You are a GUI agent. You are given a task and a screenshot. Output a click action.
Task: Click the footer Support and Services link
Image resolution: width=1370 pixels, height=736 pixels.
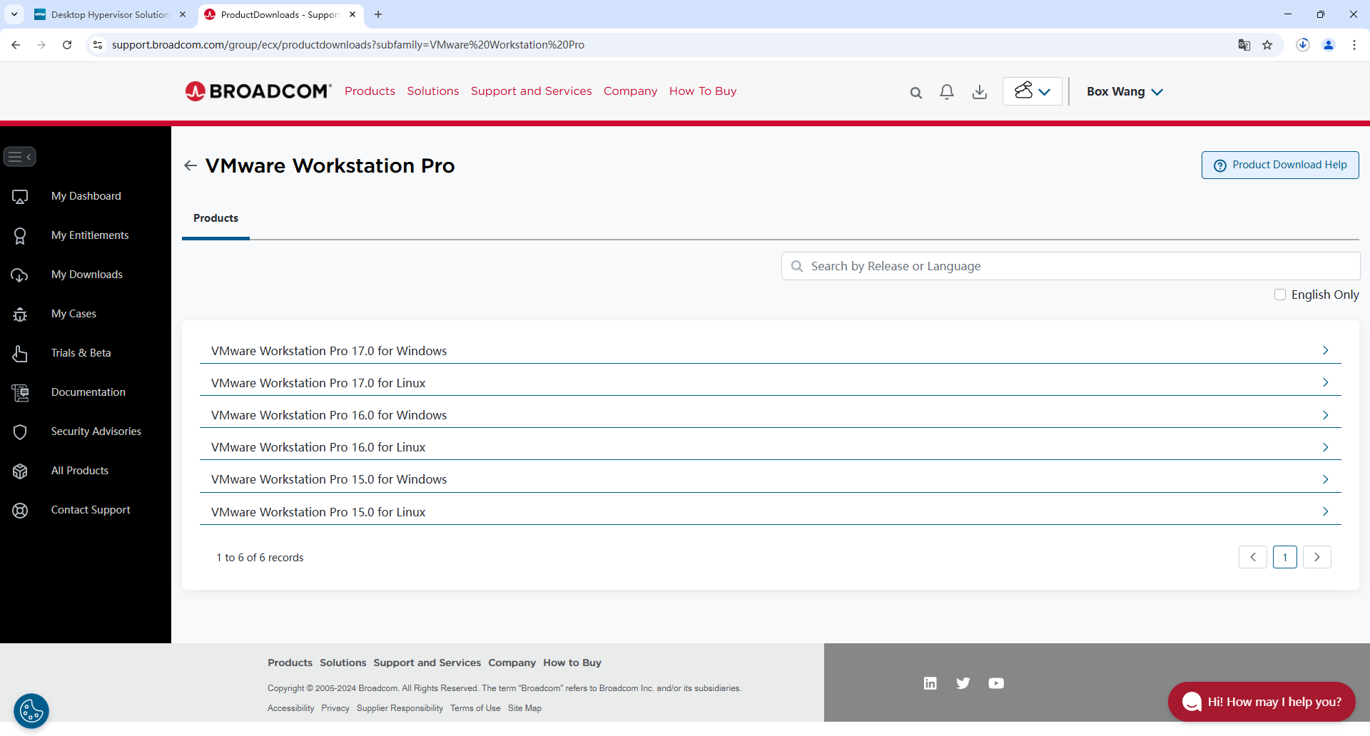click(x=427, y=663)
